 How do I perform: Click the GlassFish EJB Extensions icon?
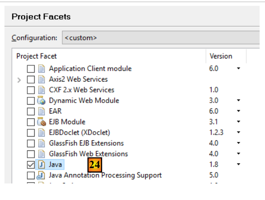[x=42, y=143]
